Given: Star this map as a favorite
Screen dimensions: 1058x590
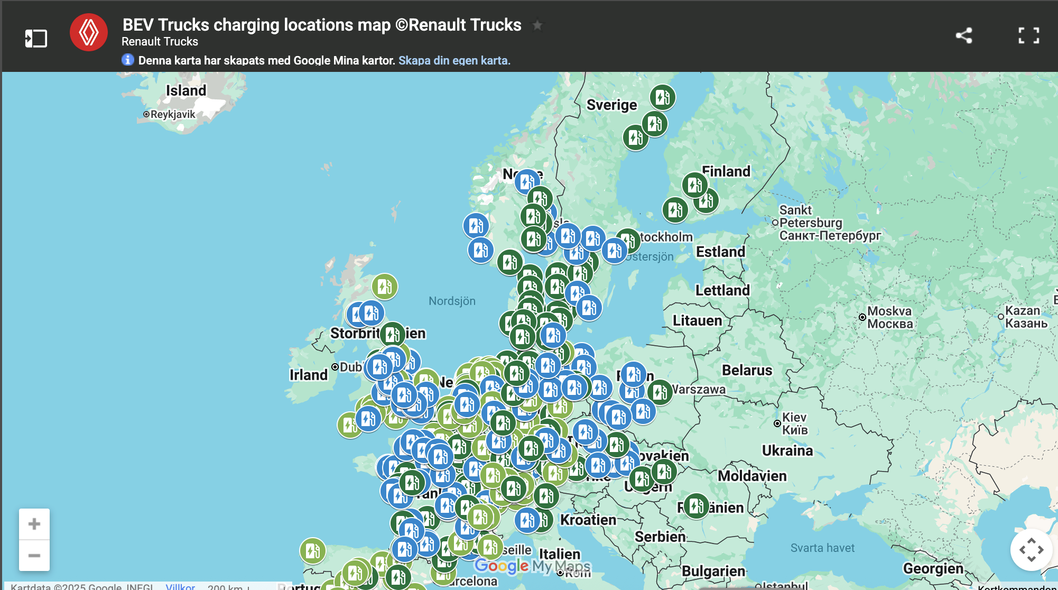Looking at the screenshot, I should tap(537, 25).
